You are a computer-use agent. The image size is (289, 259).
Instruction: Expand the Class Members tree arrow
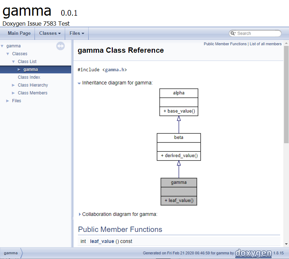click(13, 93)
